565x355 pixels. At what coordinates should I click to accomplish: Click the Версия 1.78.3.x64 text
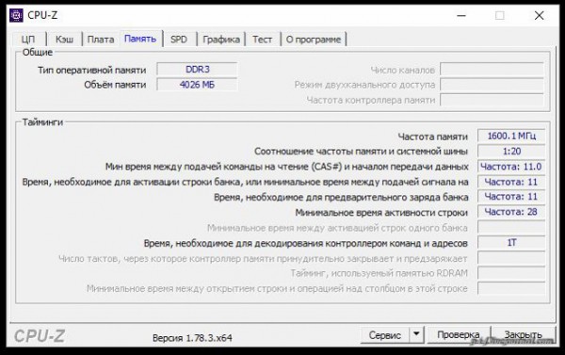[192, 338]
